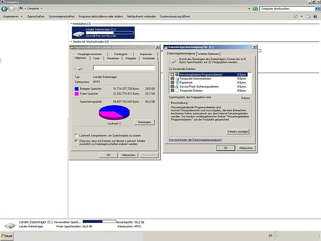Click the Temporäre Internetdateien icon
This screenshot has height=241, width=321.
(x=177, y=78)
